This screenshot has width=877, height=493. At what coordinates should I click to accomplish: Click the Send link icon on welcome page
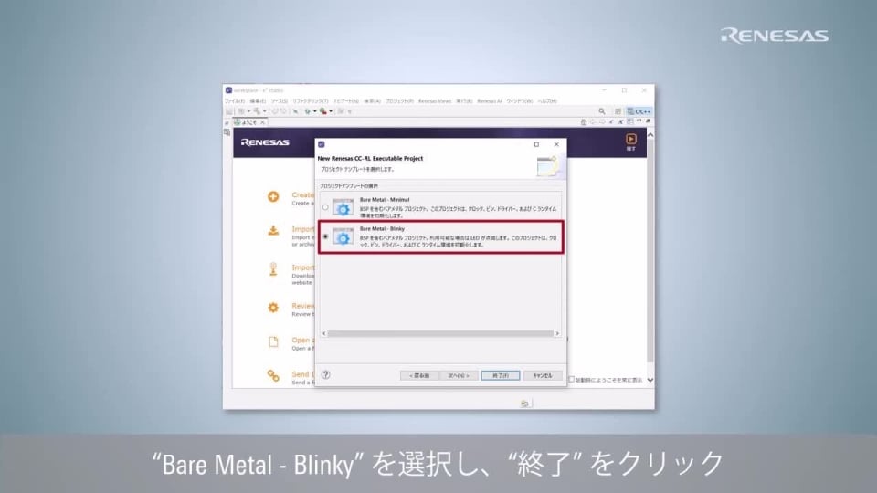272,375
